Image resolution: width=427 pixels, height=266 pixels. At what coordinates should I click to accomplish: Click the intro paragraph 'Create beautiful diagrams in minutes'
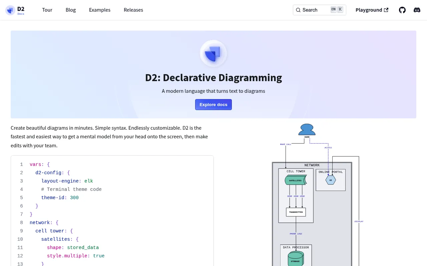click(x=109, y=137)
